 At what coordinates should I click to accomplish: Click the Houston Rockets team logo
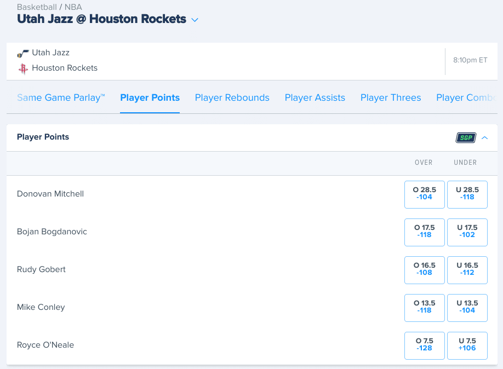pyautogui.click(x=23, y=68)
